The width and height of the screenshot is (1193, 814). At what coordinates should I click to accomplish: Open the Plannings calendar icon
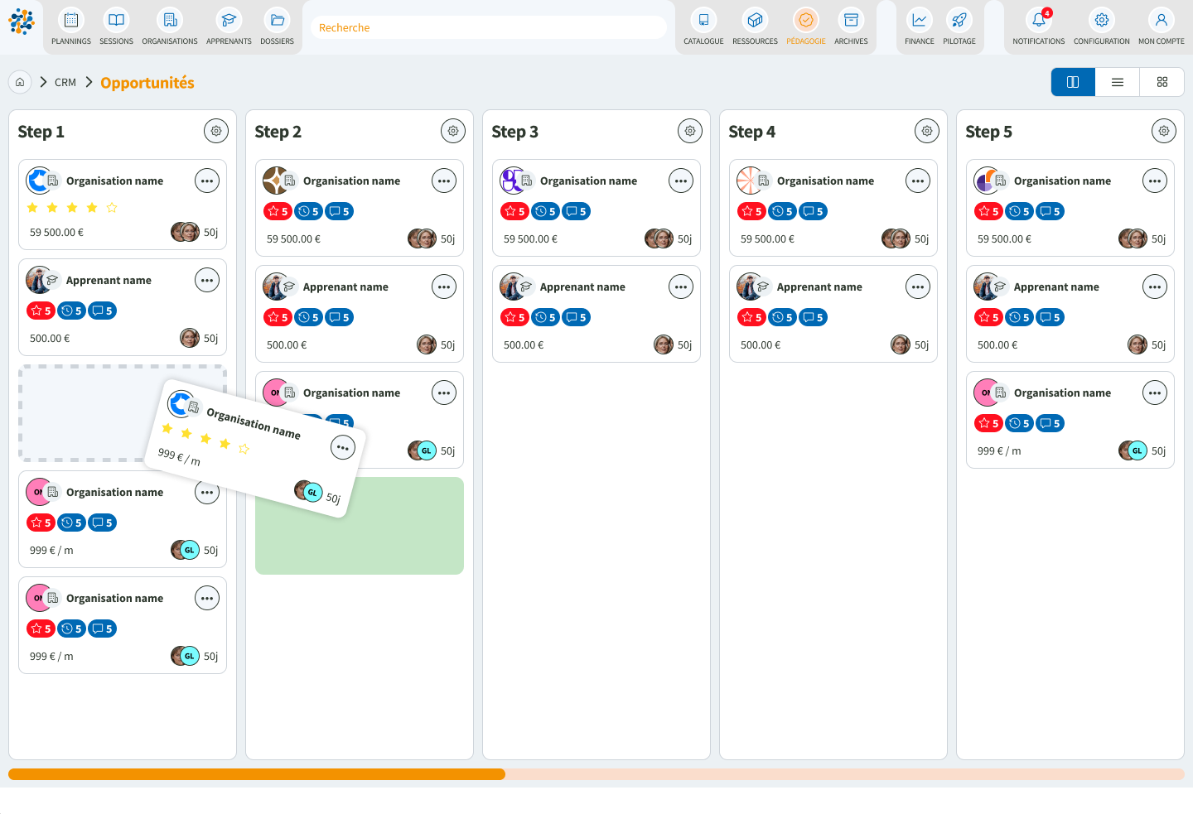(x=71, y=20)
